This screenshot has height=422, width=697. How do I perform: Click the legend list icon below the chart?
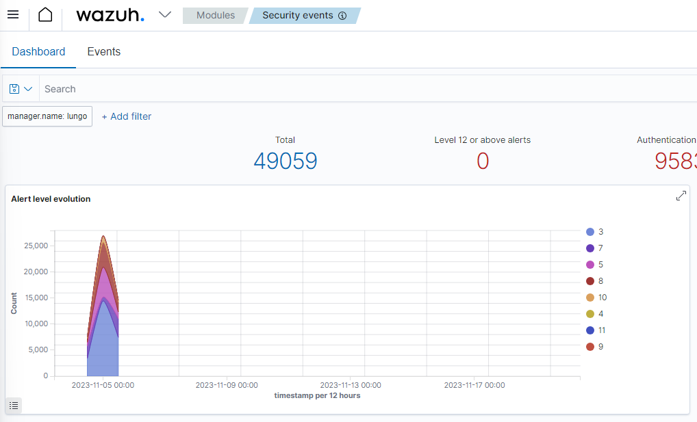coord(13,406)
